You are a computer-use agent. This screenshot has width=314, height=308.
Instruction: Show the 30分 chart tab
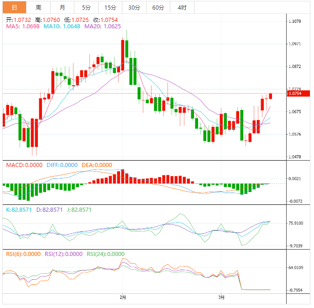[x=134, y=7]
